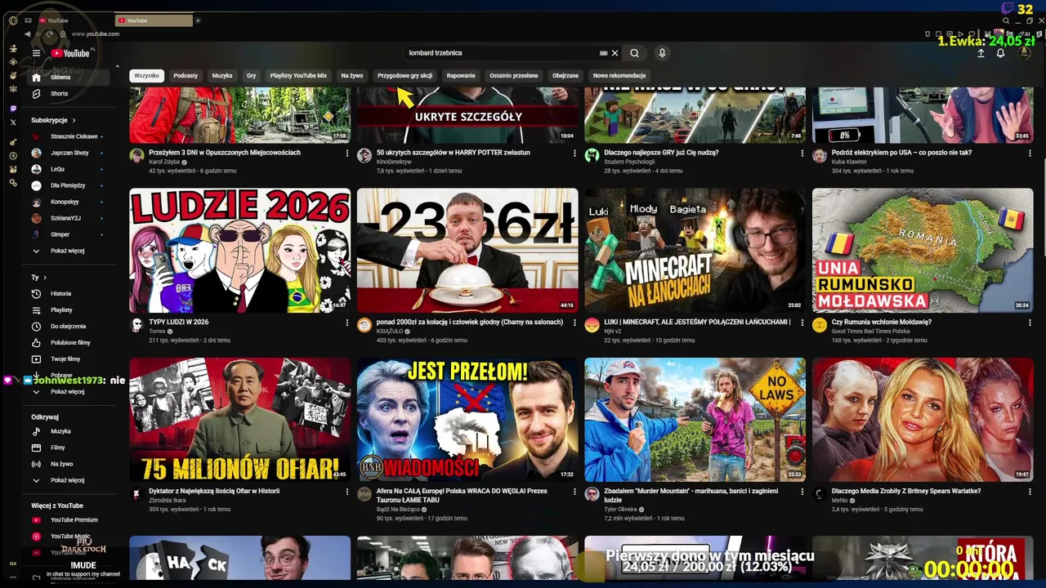Go back with browser back arrow
Screen dimensions: 1046x588
(27, 34)
